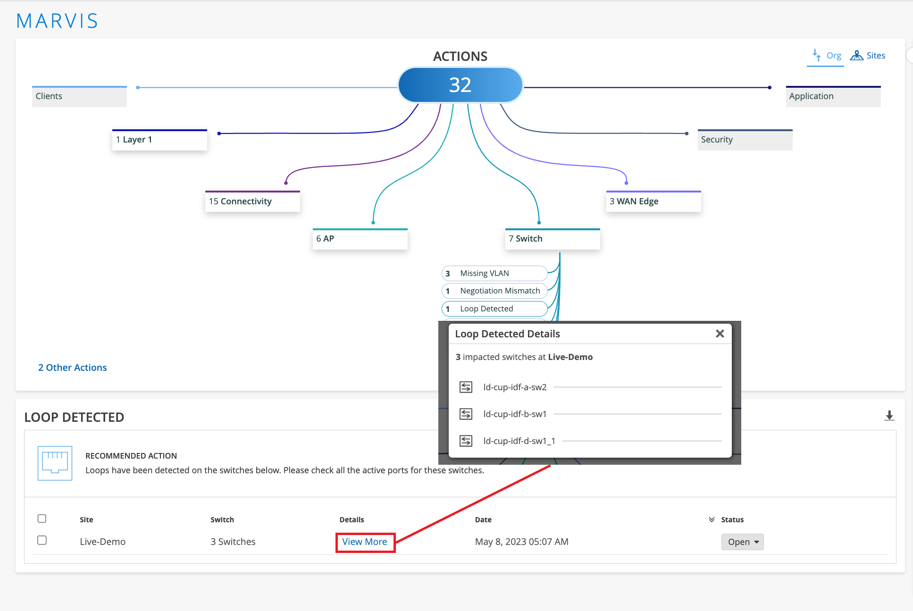The height and width of the screenshot is (611, 913).
Task: Expand the 15 Connectivity category
Action: (252, 201)
